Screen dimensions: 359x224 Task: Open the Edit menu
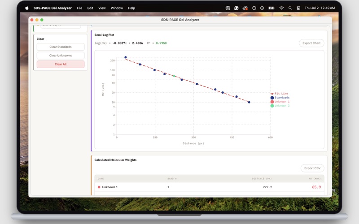pos(90,8)
